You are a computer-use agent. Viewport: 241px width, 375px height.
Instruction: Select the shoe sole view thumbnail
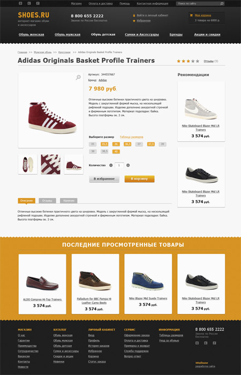point(27,164)
